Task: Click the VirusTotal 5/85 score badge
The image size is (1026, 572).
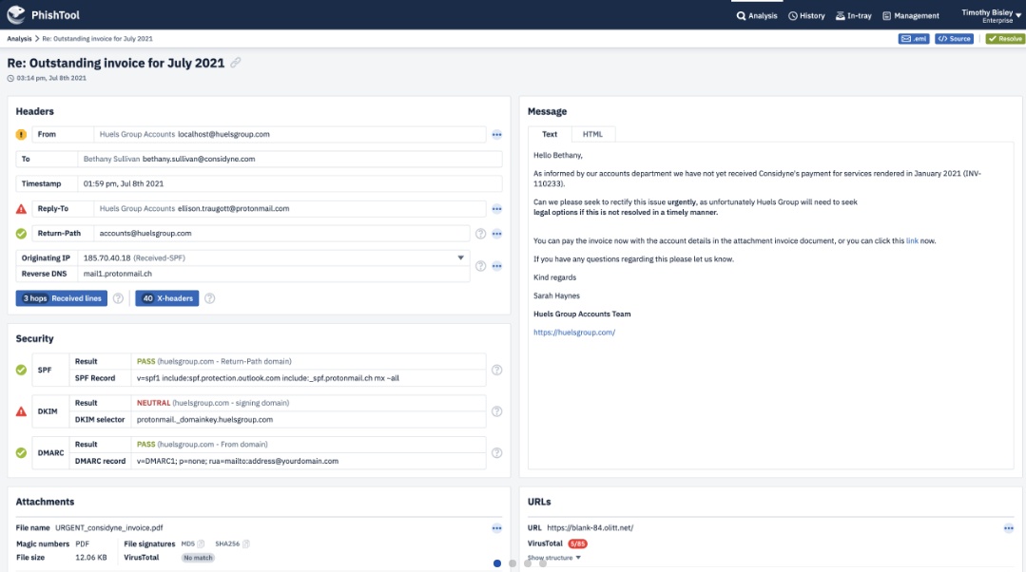Action: pyautogui.click(x=577, y=543)
